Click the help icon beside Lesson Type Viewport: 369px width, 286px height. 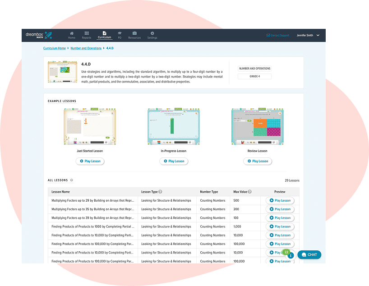[161, 192]
